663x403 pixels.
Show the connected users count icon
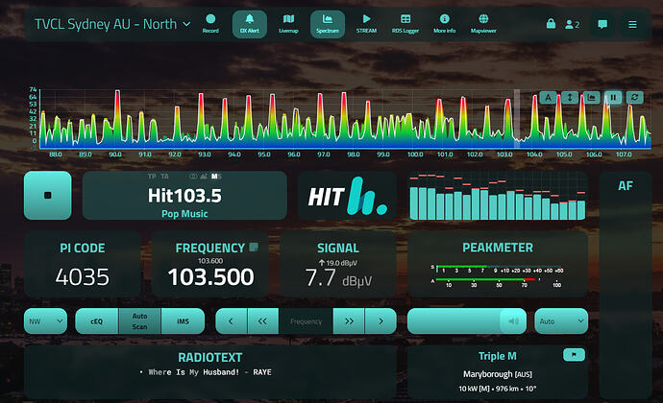click(x=572, y=25)
